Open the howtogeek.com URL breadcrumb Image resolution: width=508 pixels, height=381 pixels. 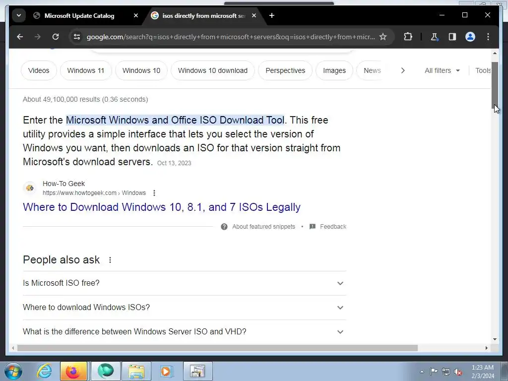tap(94, 193)
